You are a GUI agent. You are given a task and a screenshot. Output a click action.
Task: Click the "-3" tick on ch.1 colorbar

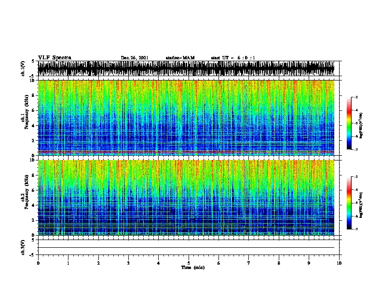(x=355, y=97)
